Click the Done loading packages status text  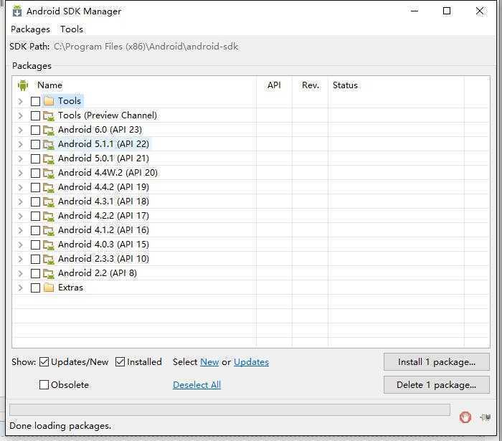60,426
